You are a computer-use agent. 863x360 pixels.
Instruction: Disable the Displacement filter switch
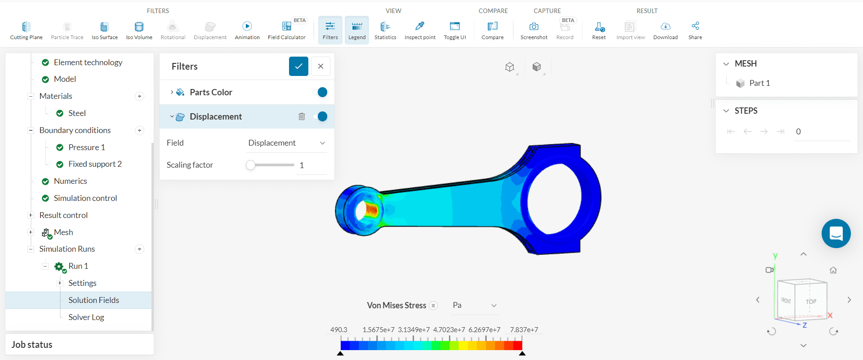[x=321, y=116]
